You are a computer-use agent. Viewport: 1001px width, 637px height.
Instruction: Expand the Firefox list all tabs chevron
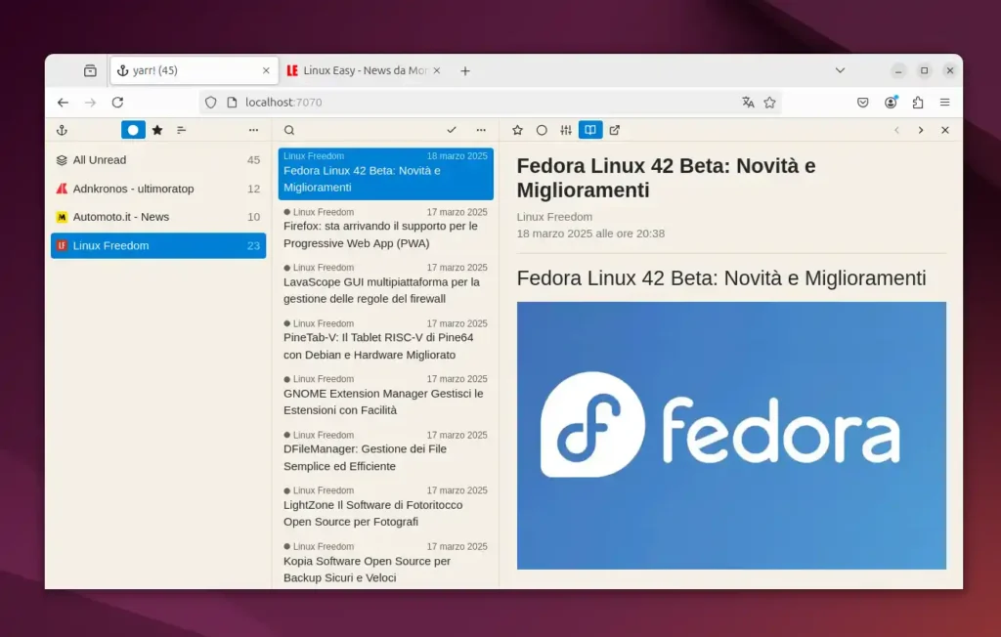coord(840,70)
